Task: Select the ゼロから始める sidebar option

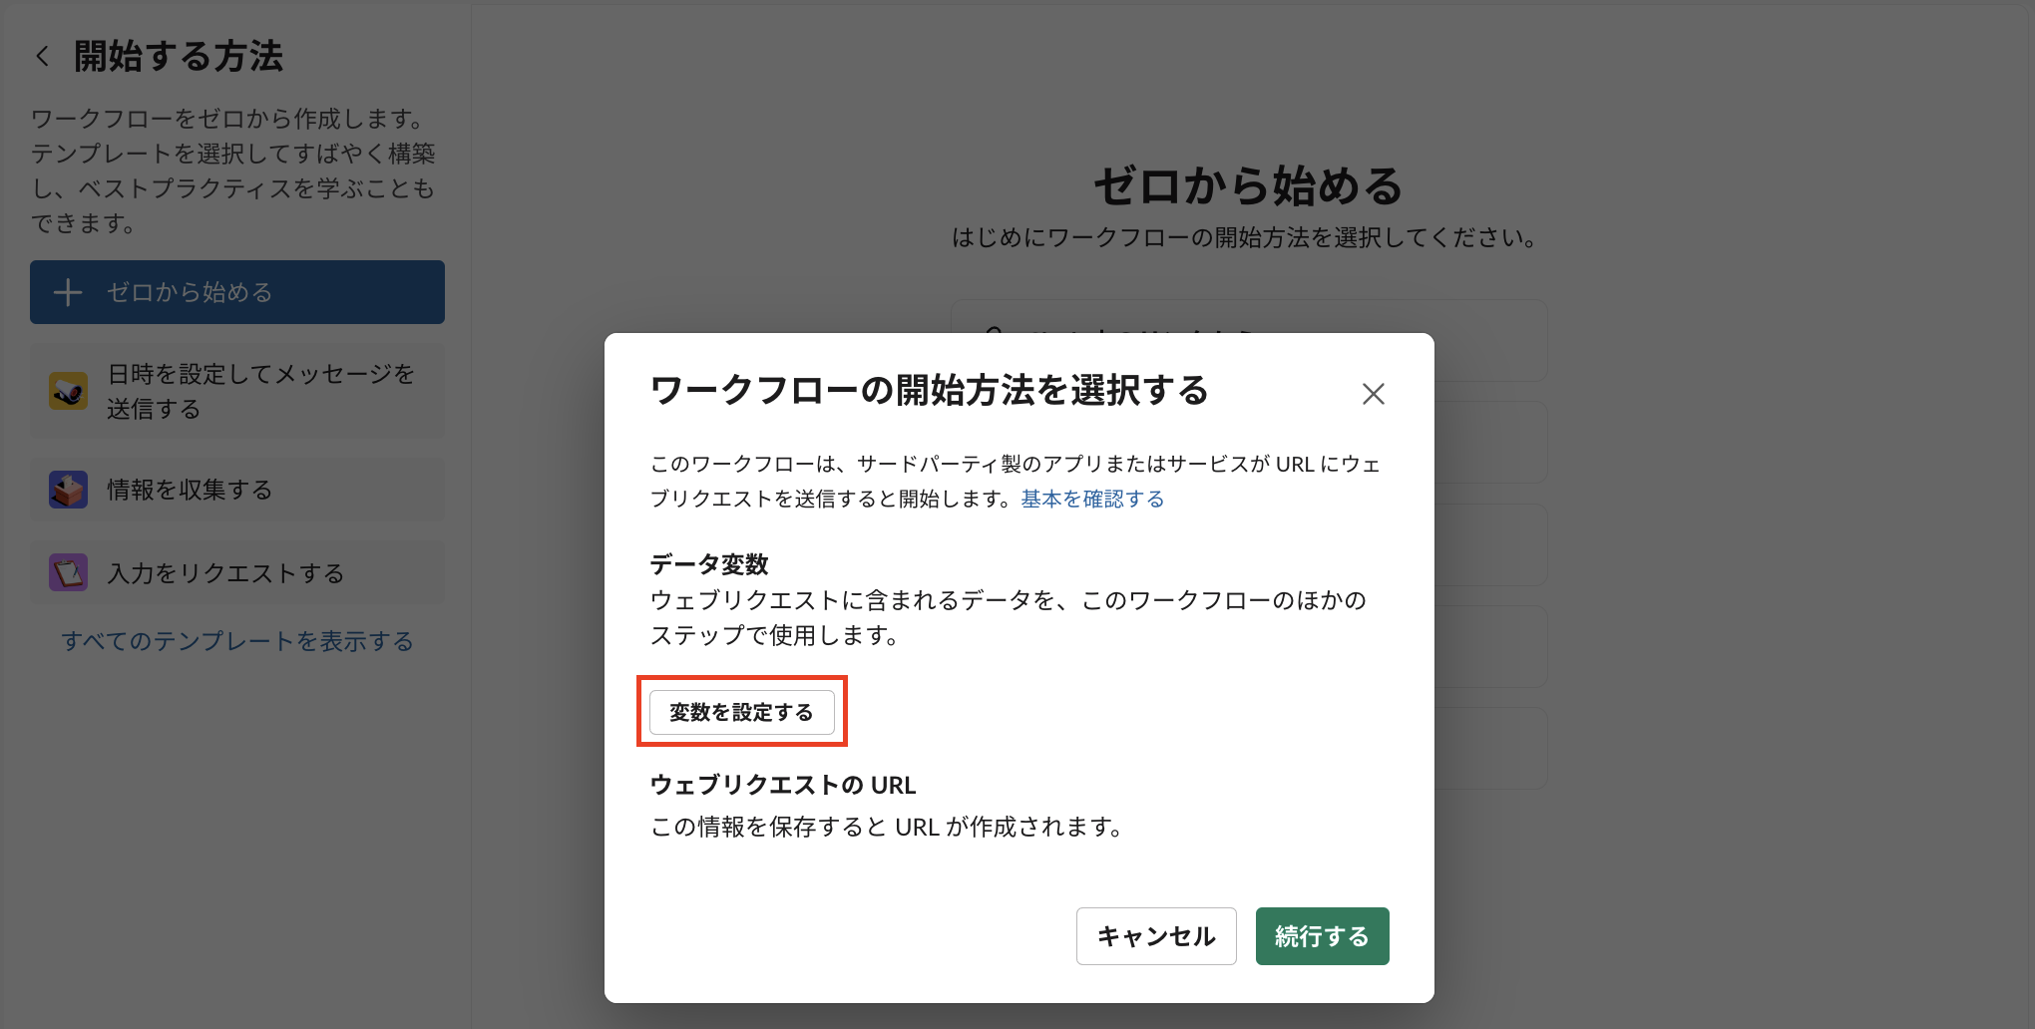Action: click(188, 292)
